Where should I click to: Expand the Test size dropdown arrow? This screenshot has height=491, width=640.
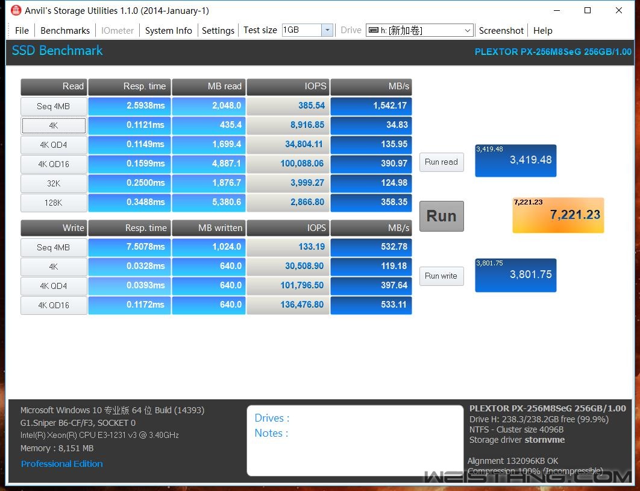327,30
